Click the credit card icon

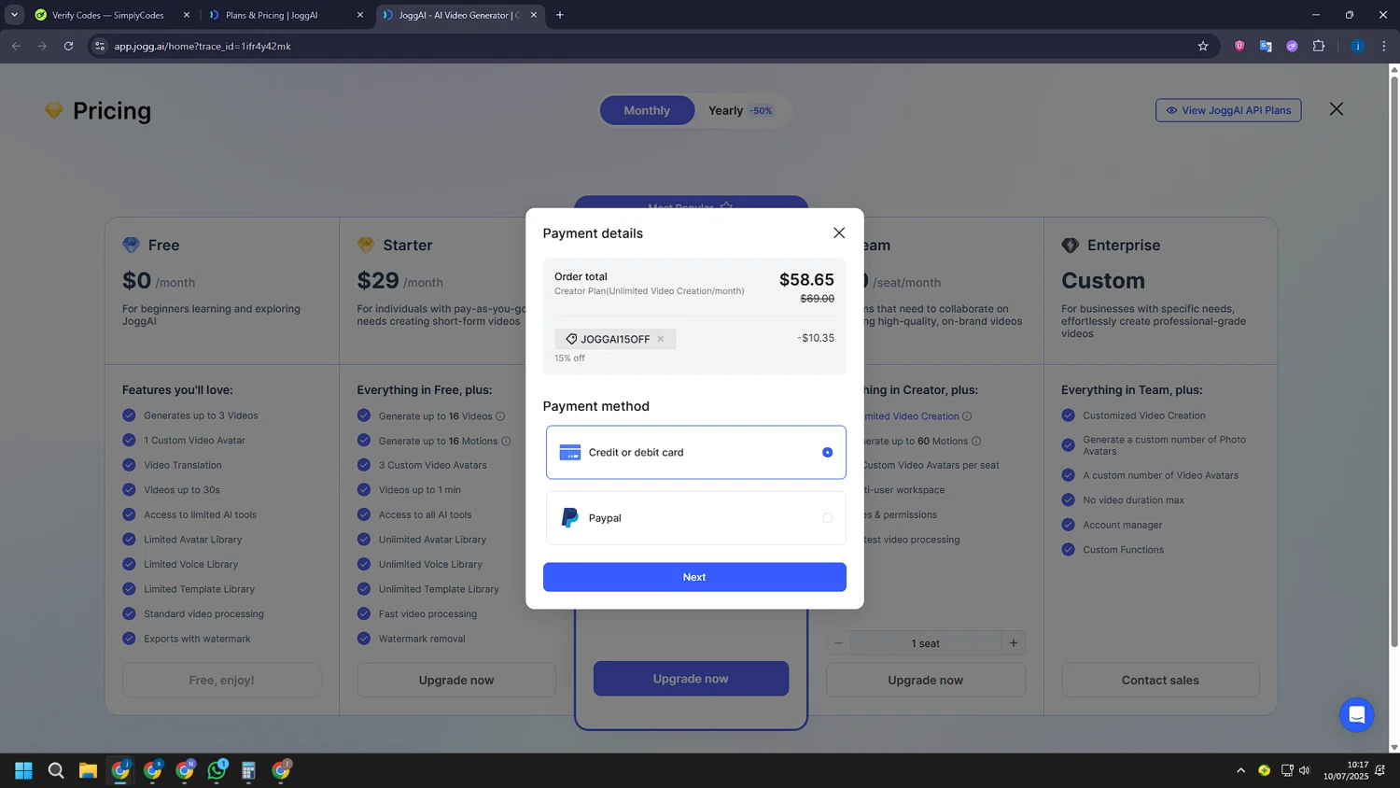[x=569, y=453]
